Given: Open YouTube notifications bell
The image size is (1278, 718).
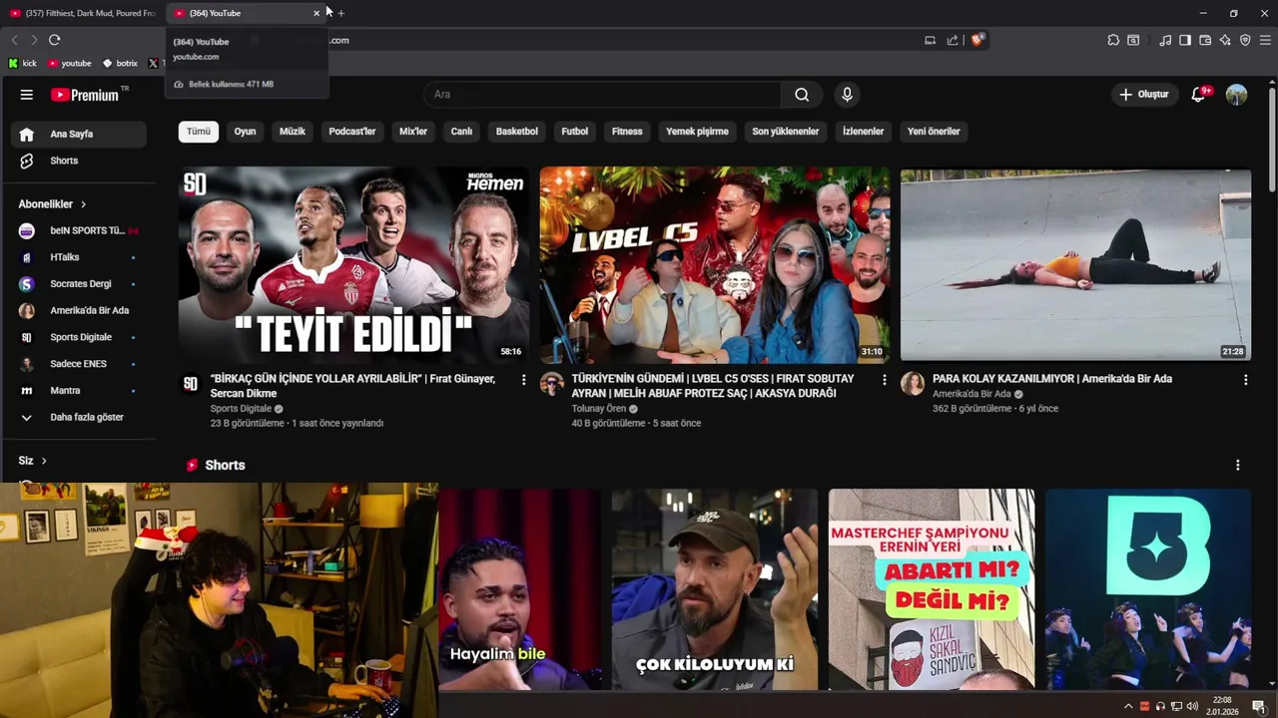Looking at the screenshot, I should click(x=1199, y=95).
